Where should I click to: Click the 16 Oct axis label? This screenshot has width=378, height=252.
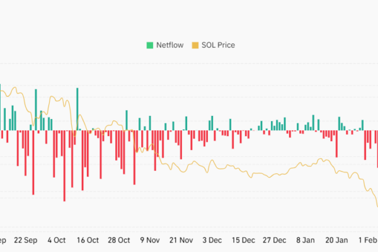point(88,240)
